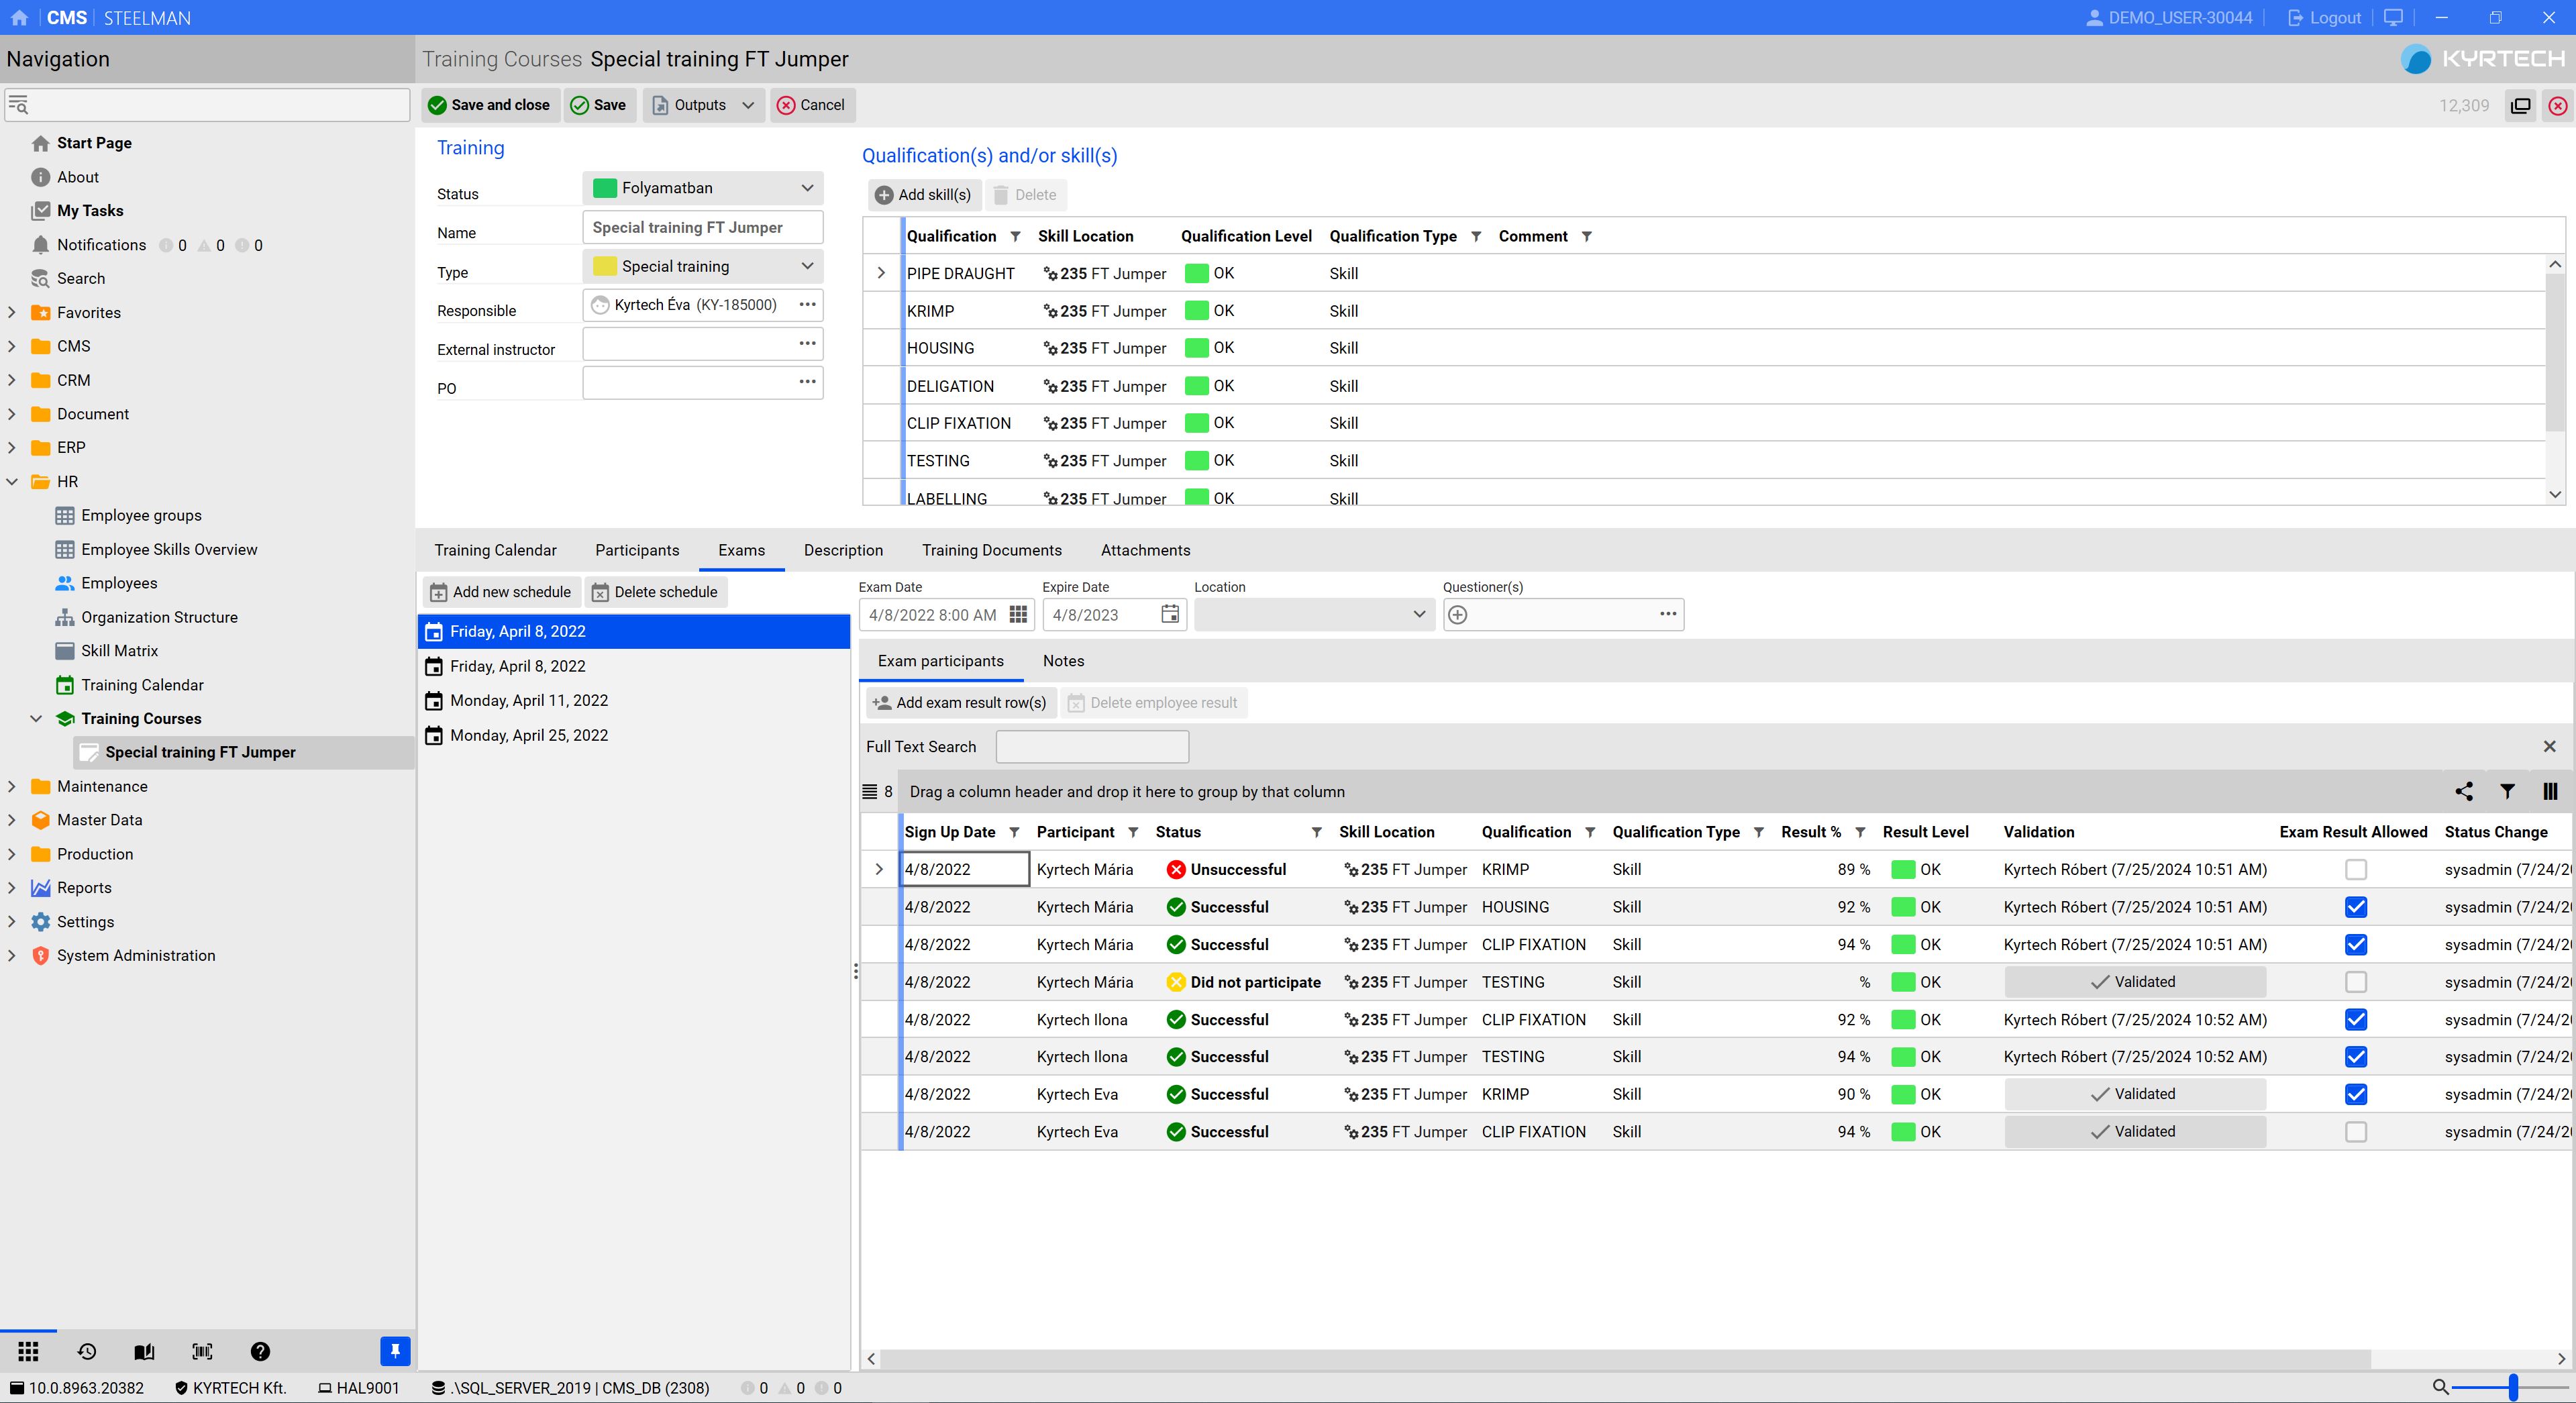This screenshot has height=1403, width=2576.
Task: Click plus icon in Questioner(s) field
Action: [1458, 614]
